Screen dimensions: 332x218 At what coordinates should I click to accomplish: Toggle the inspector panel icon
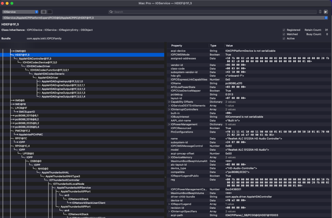[x=326, y=12]
